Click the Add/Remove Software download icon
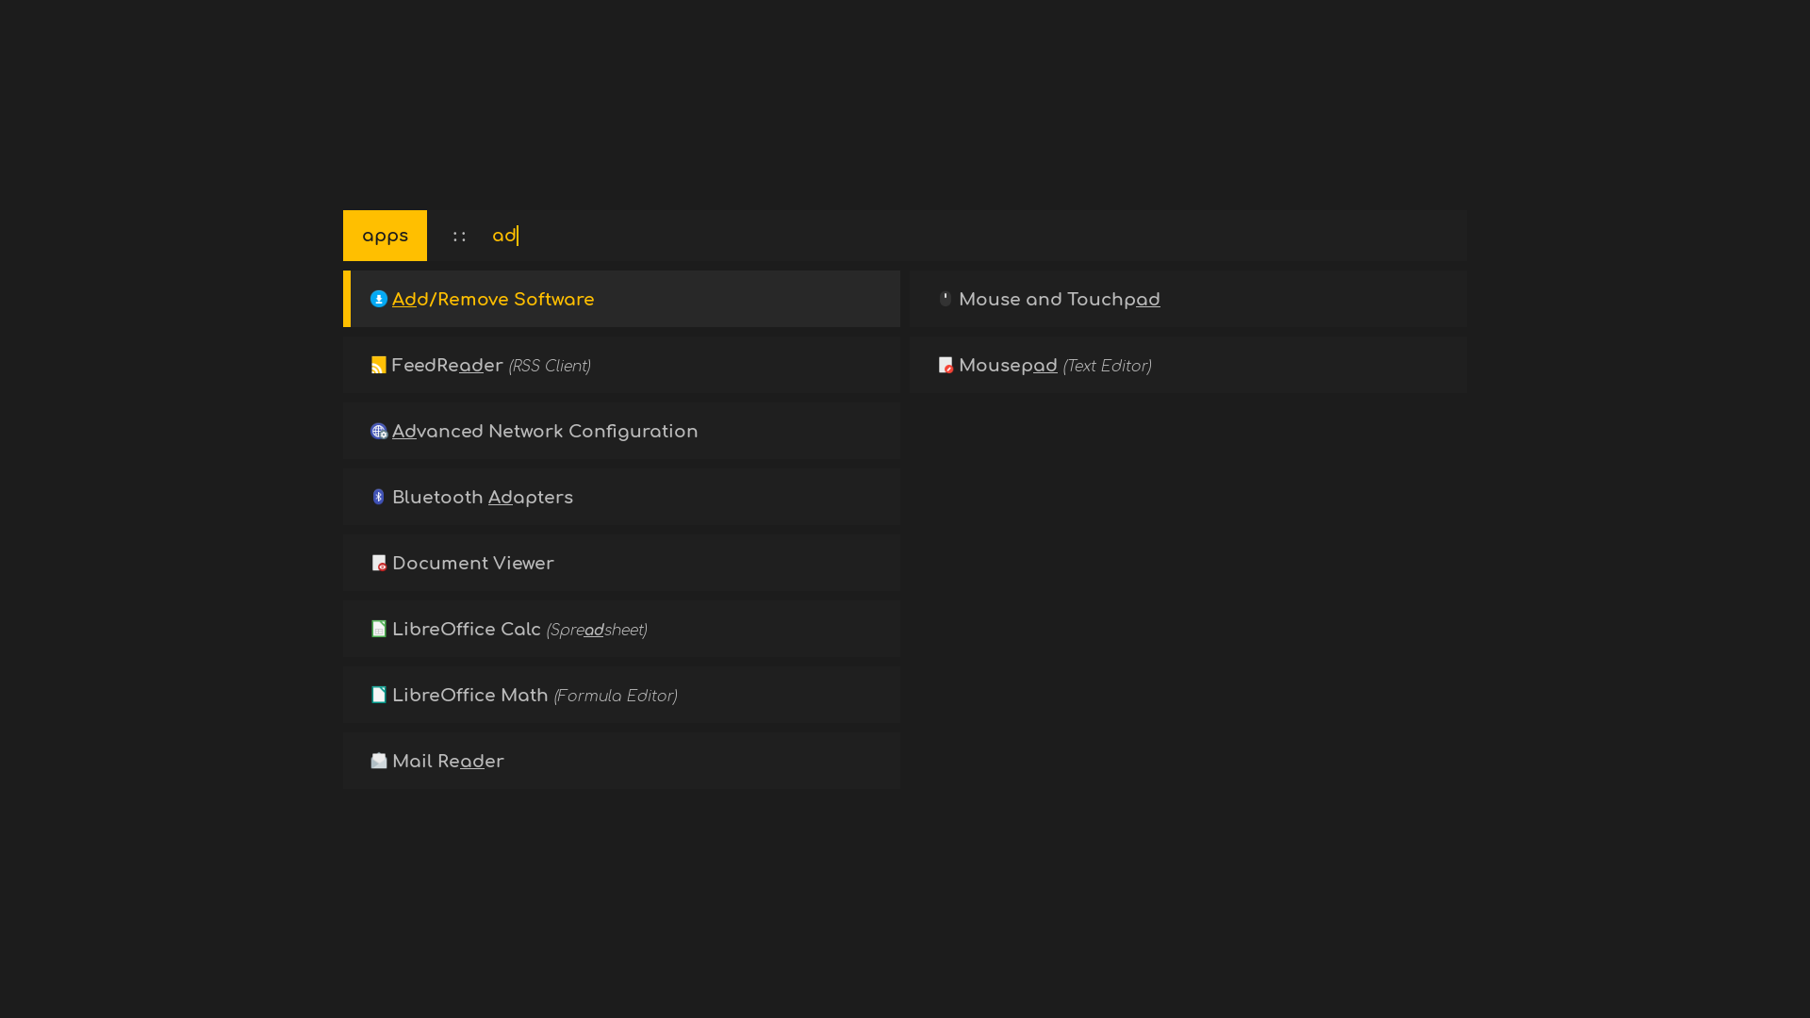Screen dimensions: 1810x1018 coord(379,299)
